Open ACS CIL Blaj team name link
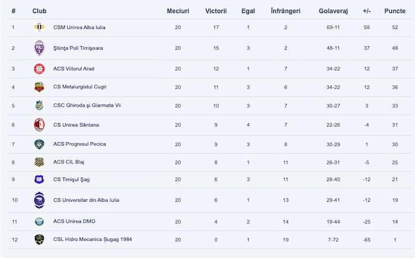 coord(69,162)
